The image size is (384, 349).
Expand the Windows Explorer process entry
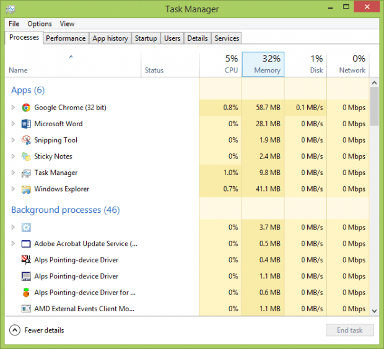click(x=13, y=189)
